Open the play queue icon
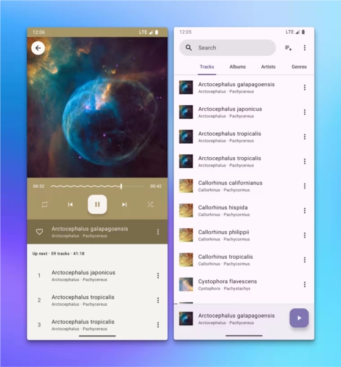 pyautogui.click(x=288, y=48)
